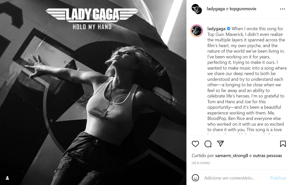Screen dimensions: 288x185
Task: Open the ladygaga username in the header
Action: [x=216, y=9]
